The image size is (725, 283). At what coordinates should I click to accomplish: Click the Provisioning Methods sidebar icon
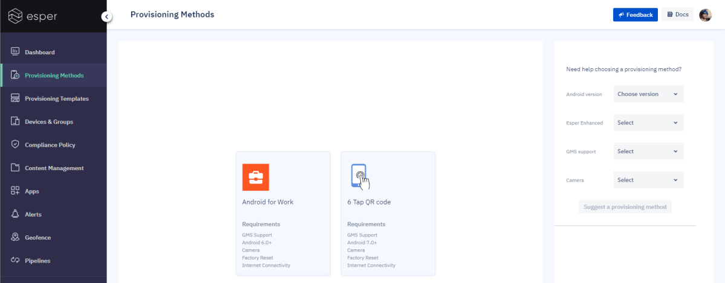[x=15, y=75]
